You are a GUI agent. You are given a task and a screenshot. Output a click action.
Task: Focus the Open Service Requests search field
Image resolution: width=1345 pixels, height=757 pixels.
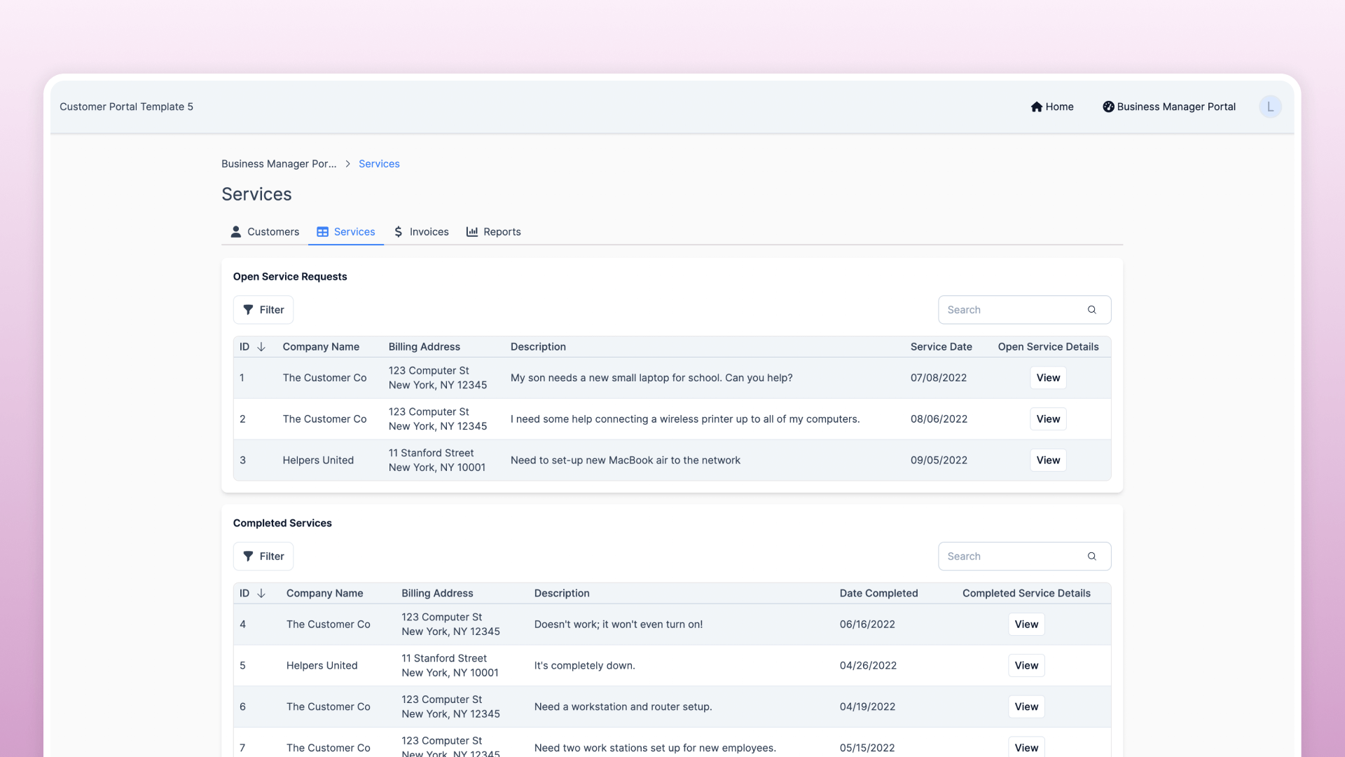coord(1009,310)
